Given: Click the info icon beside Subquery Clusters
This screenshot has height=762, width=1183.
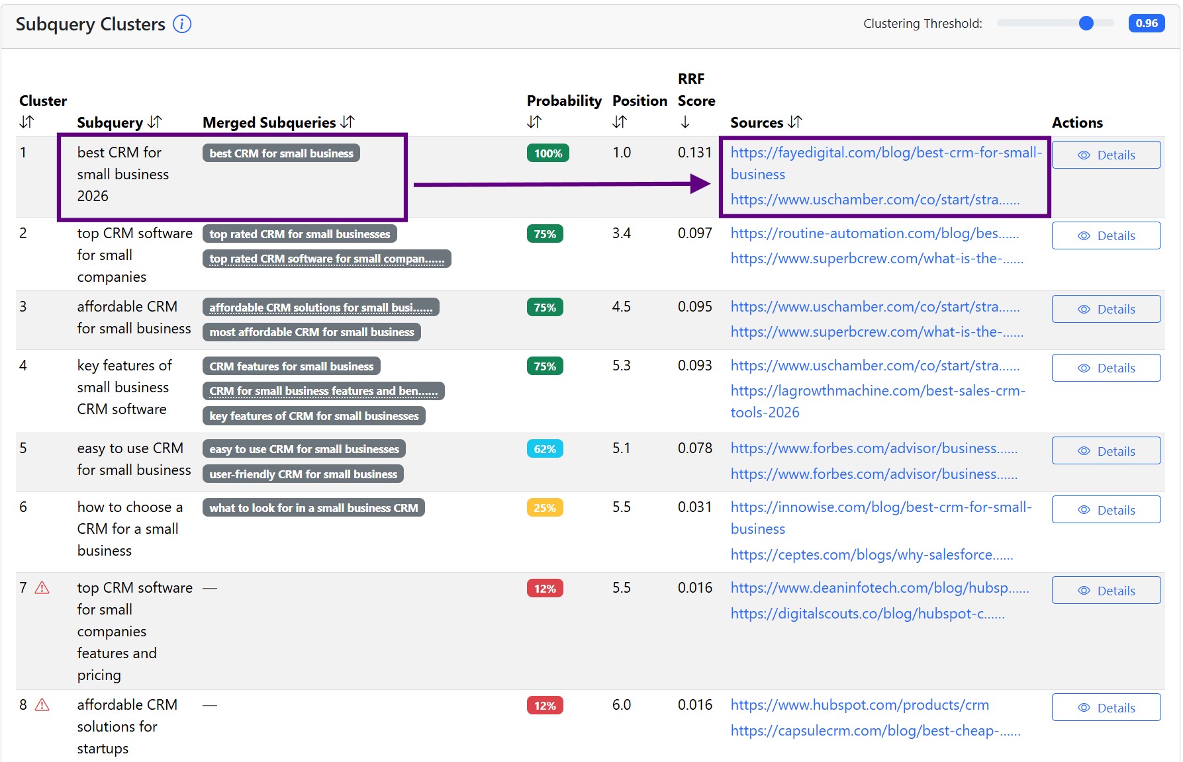Looking at the screenshot, I should coord(182,24).
